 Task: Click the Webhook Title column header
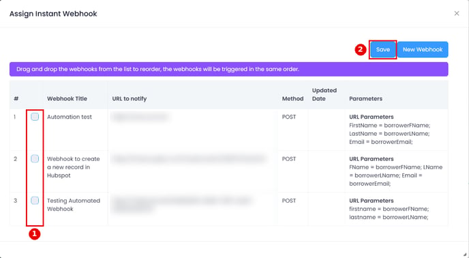pyautogui.click(x=67, y=98)
